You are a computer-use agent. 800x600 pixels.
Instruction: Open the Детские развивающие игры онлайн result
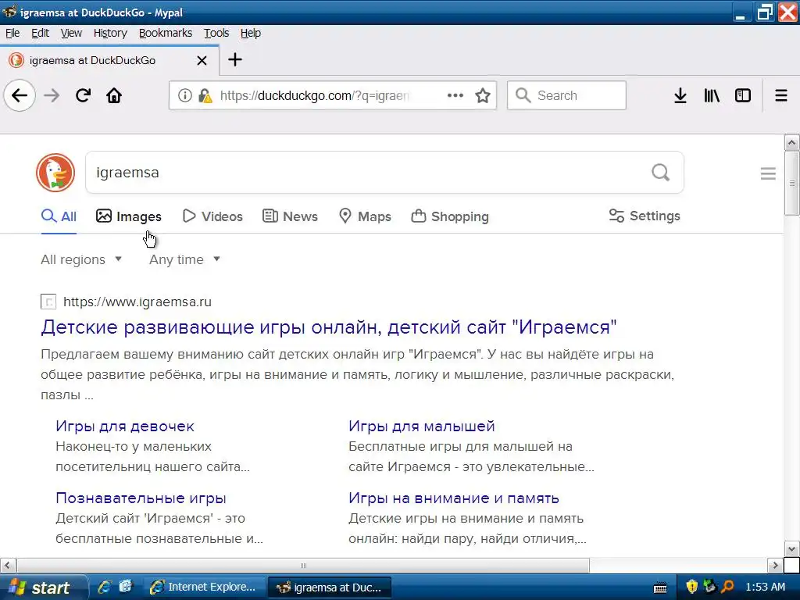pos(329,327)
